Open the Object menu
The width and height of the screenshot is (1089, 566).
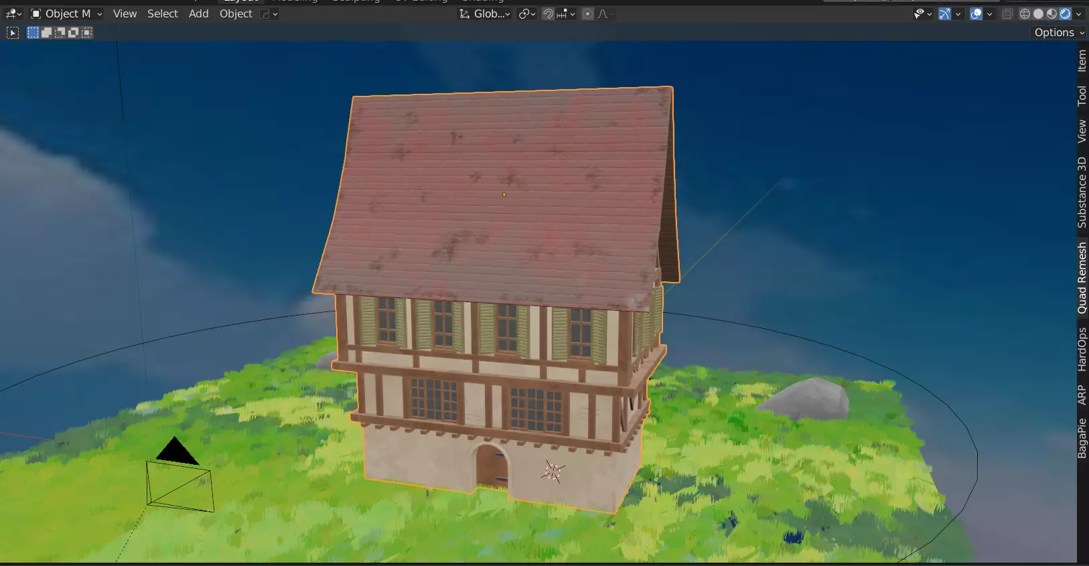(x=236, y=13)
